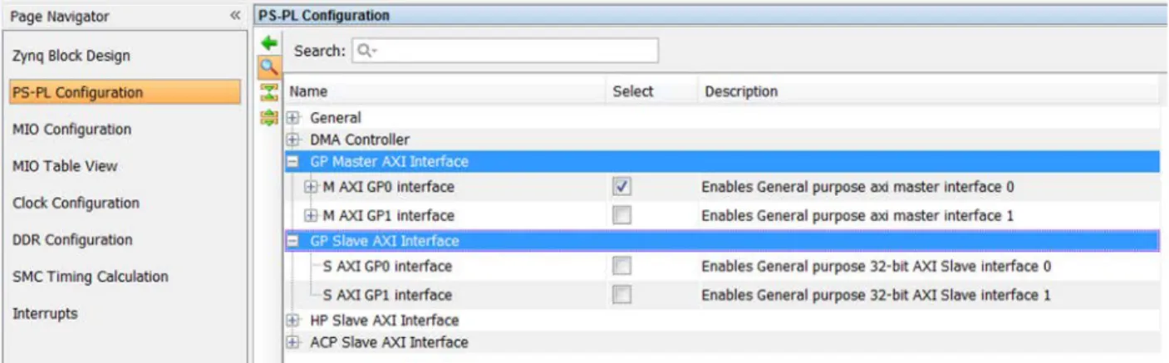The image size is (1169, 363).
Task: Click the expand all tree icon
Action: pos(268,118)
